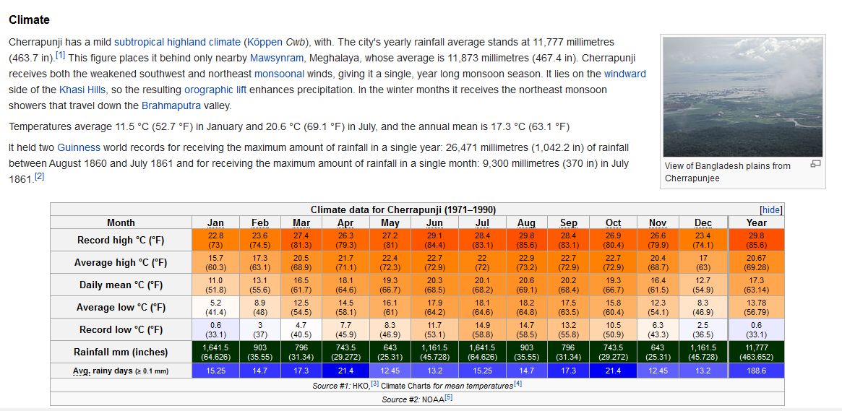Click the Feb column header
This screenshot has height=411, width=842.
(x=260, y=222)
